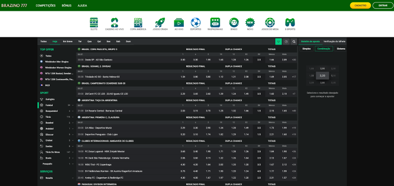Open the Novo games badge icon

click(250, 23)
